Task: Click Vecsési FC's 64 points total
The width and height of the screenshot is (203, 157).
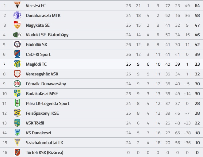Action: tap(197, 6)
